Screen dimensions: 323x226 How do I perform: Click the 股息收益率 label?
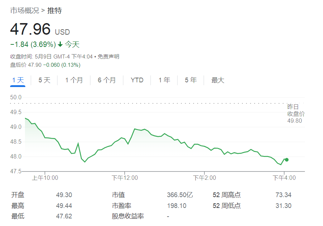point(128,216)
